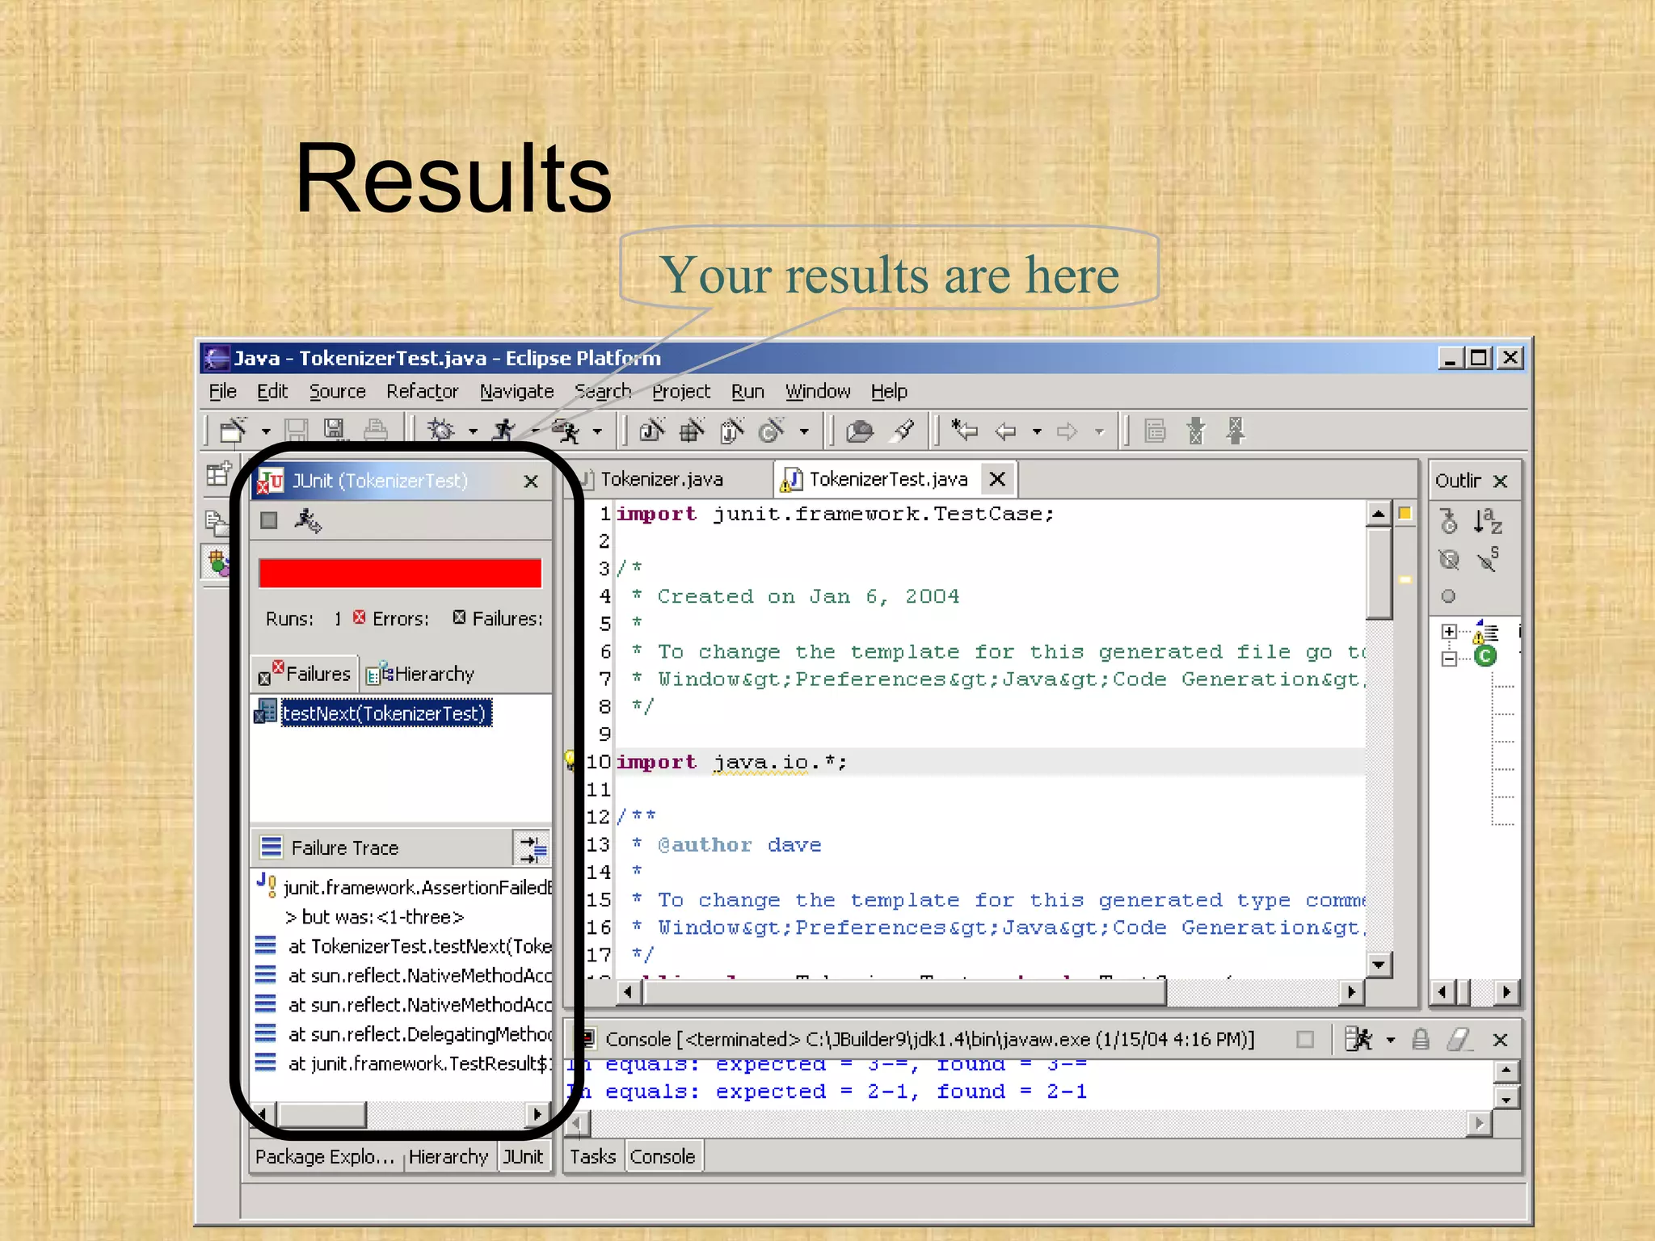Rerun the last JUnit test
Image resolution: width=1655 pixels, height=1241 pixels.
[308, 521]
